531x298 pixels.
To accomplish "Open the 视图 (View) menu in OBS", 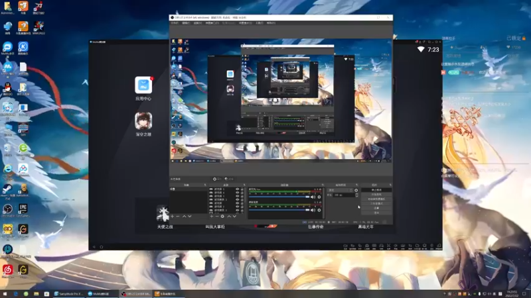I will click(x=198, y=23).
